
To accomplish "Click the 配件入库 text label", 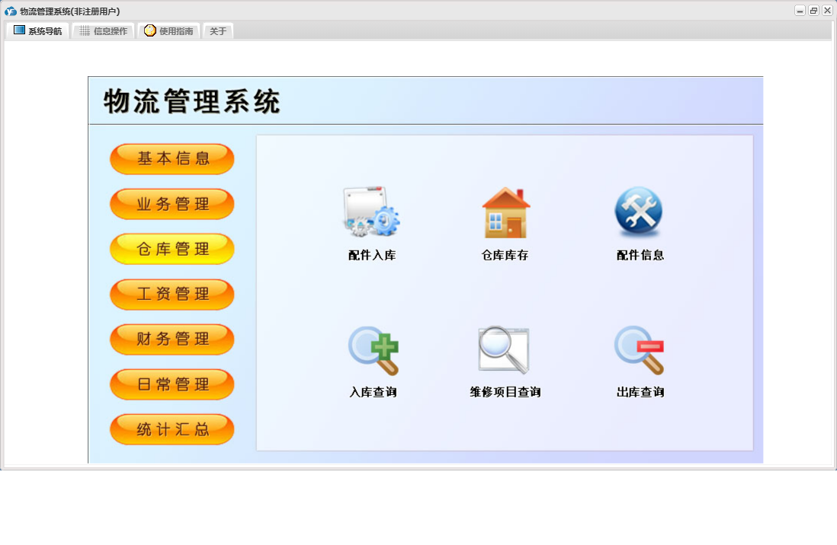I will (x=372, y=256).
